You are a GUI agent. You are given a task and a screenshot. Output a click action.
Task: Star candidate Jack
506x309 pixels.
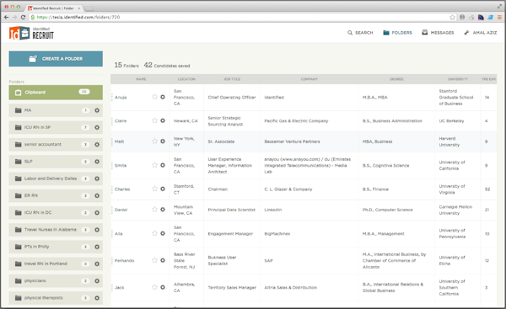coord(154,287)
